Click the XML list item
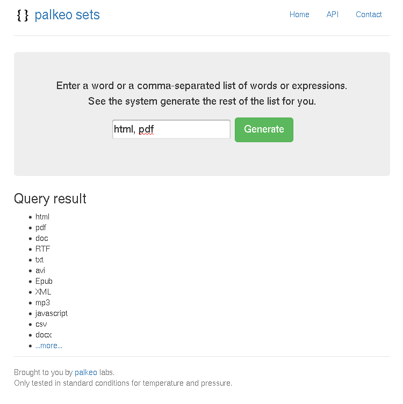Viewport: 403px width, 404px height. (43, 292)
